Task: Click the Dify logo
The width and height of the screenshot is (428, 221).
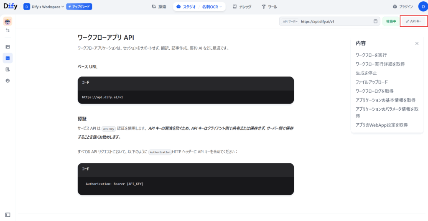Action: [x=10, y=6]
